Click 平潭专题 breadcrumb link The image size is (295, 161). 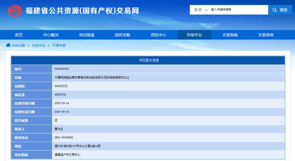pos(59,45)
